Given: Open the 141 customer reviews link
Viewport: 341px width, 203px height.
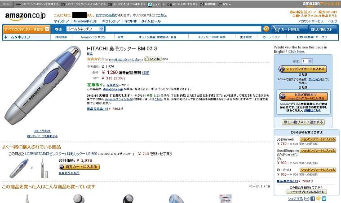Looking at the screenshot, I should pos(126,60).
